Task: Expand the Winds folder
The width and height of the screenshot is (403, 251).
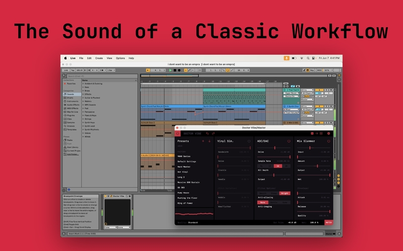Action: coord(83,137)
